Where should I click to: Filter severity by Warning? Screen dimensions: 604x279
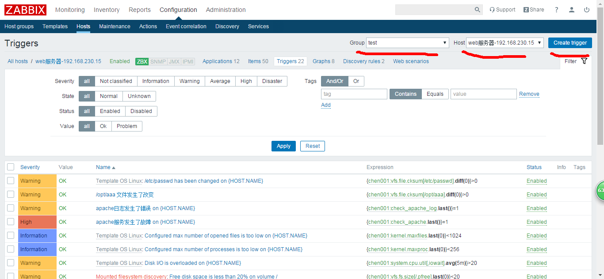pos(190,81)
